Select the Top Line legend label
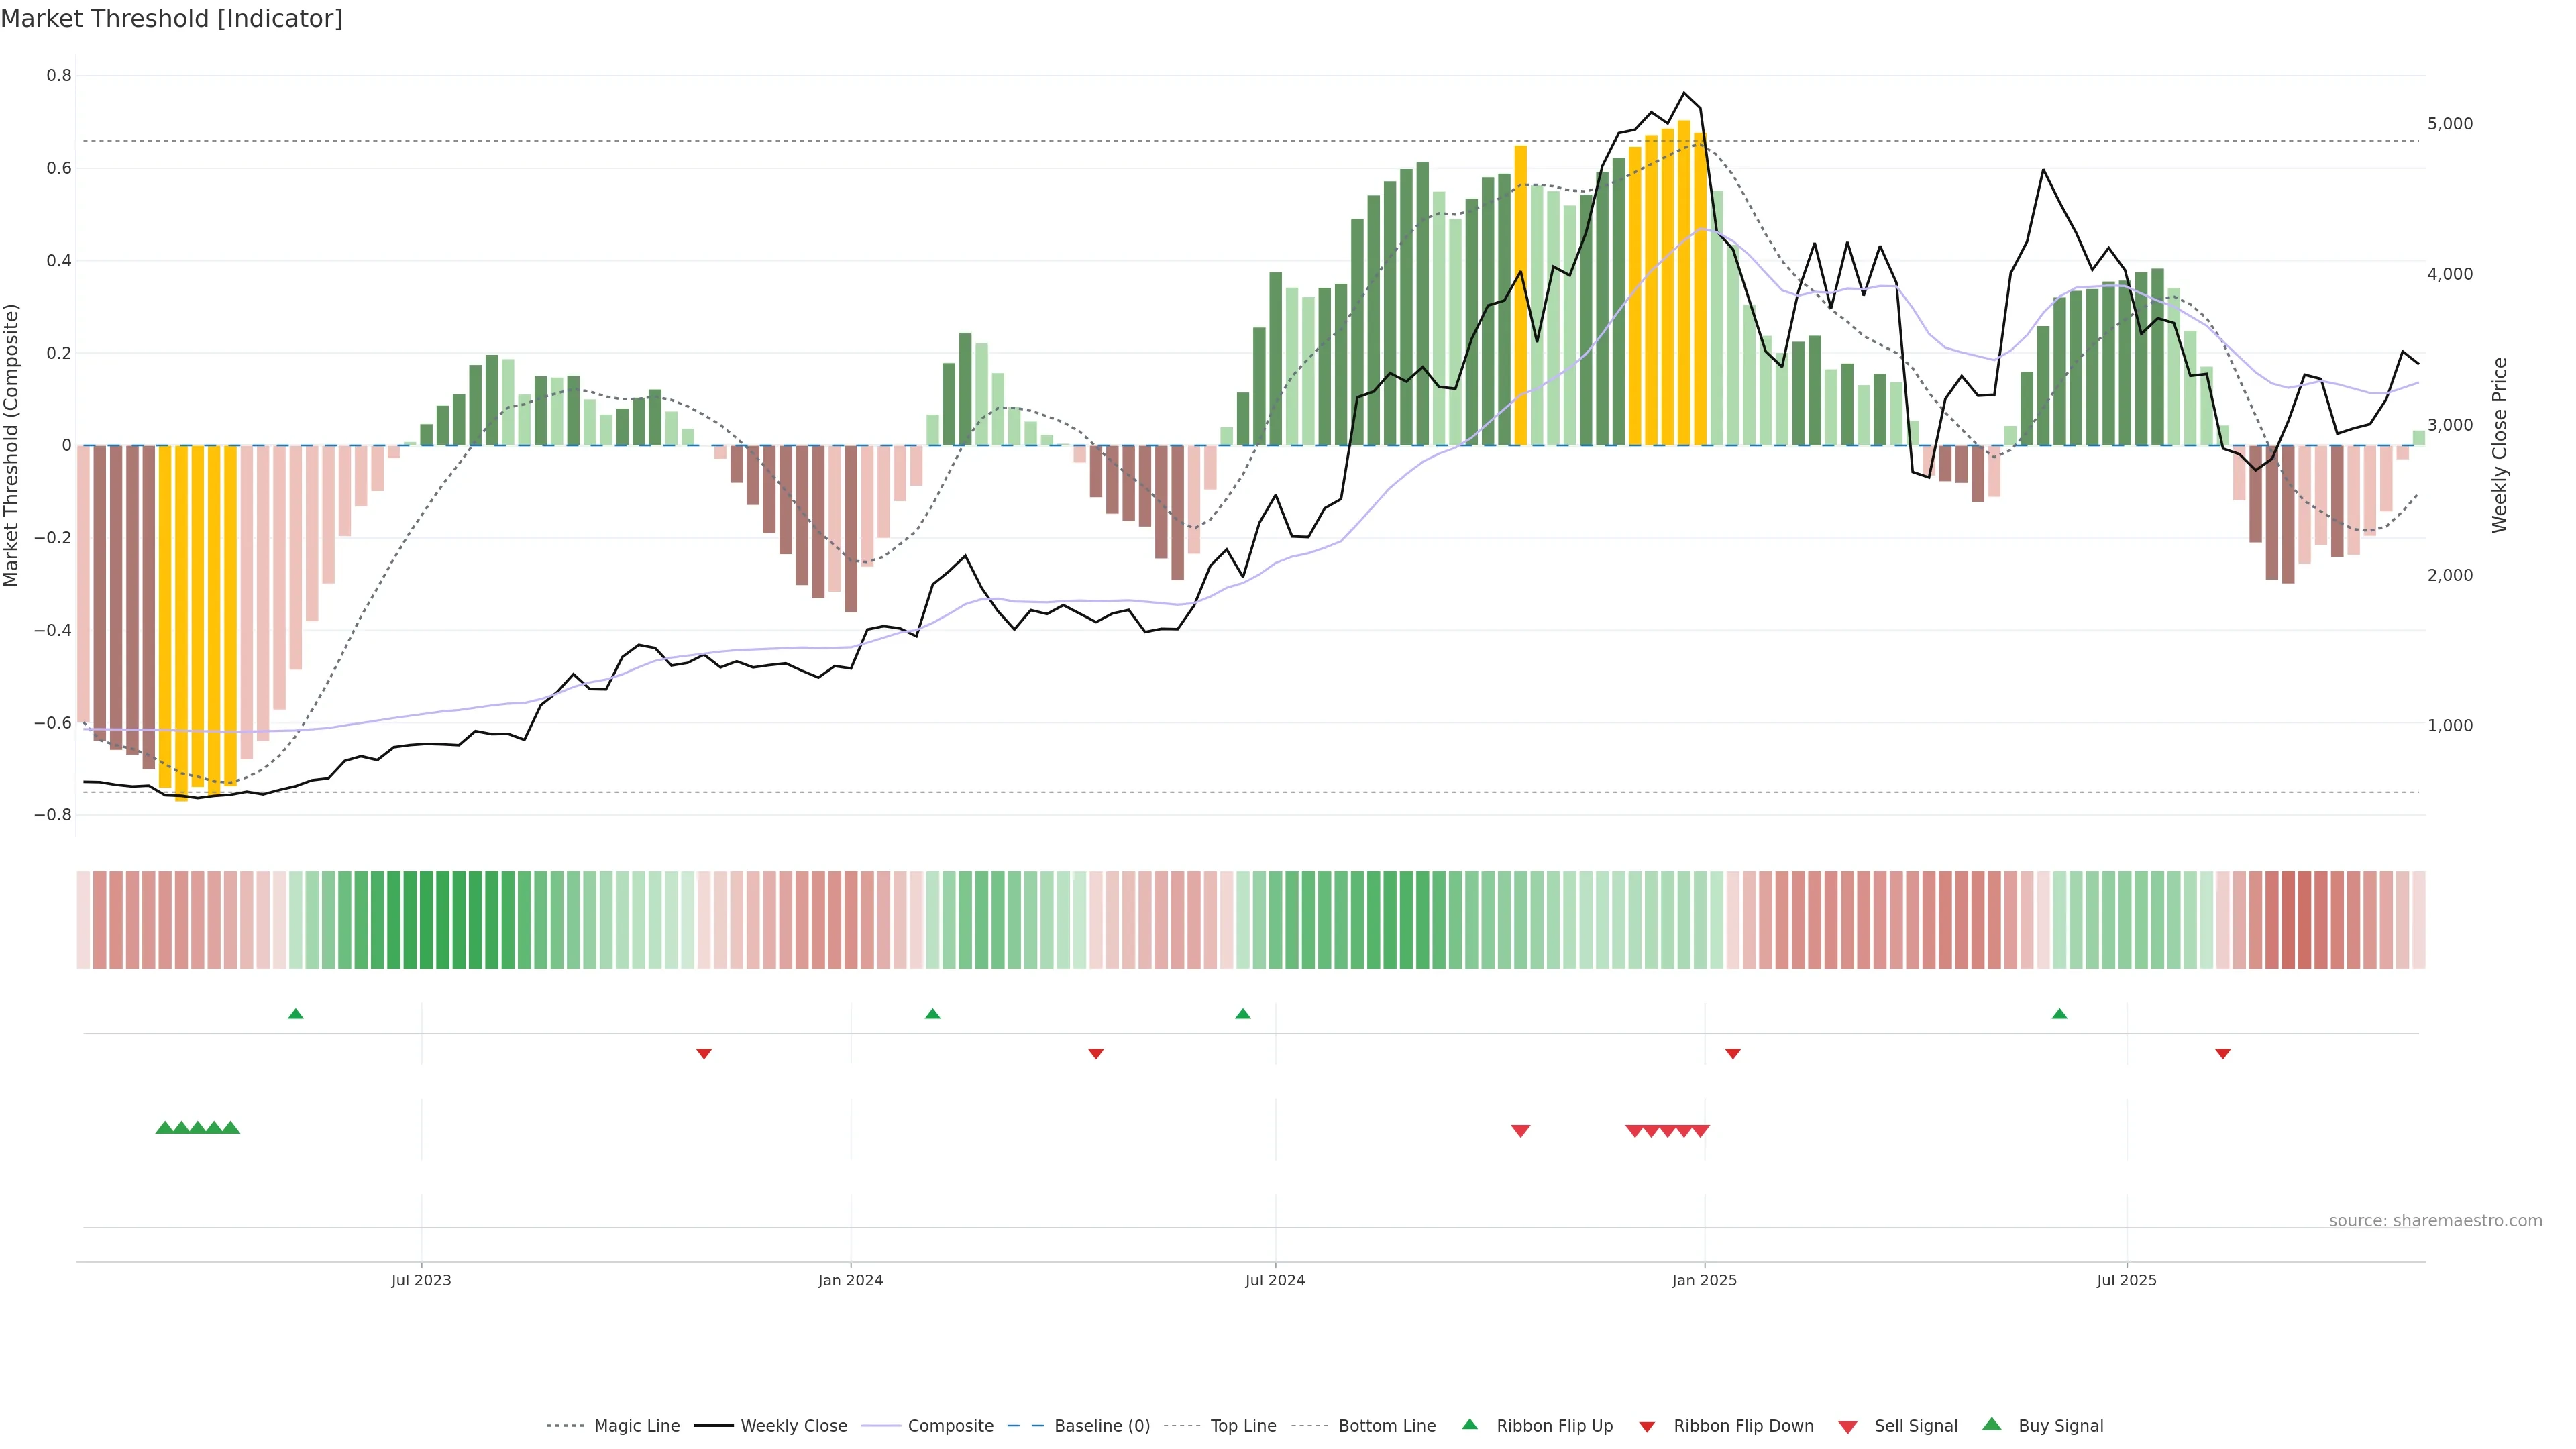This screenshot has width=2576, height=1449. (1243, 1426)
